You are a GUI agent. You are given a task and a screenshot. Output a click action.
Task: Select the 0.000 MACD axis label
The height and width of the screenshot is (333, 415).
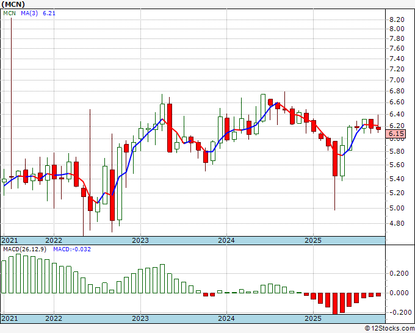tap(399, 293)
